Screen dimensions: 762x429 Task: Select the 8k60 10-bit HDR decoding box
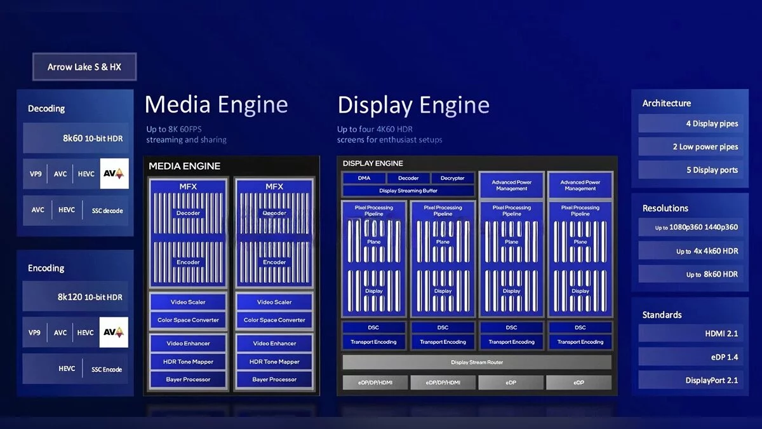pyautogui.click(x=76, y=138)
